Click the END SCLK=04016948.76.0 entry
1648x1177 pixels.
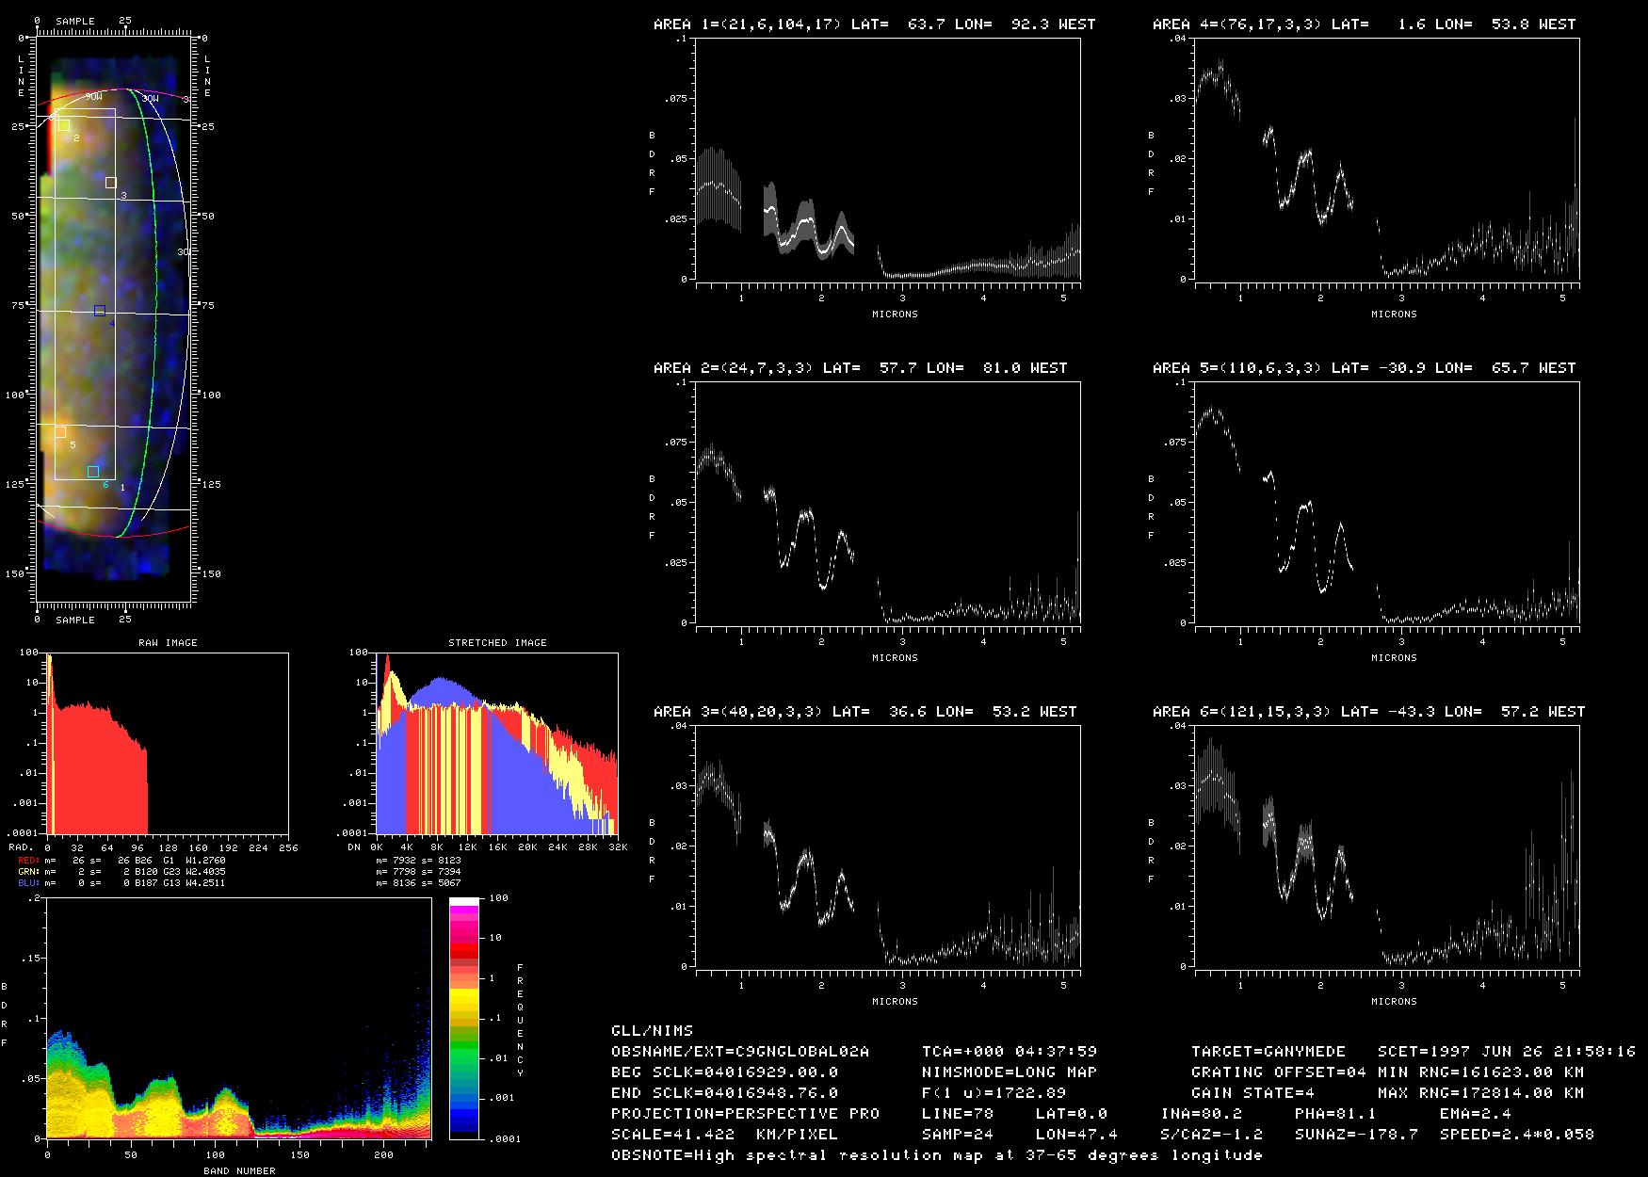725,1093
